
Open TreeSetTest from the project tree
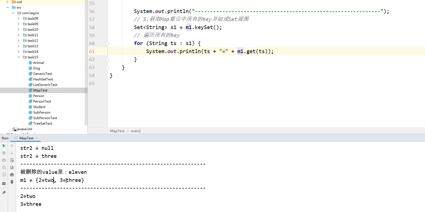[43, 124]
